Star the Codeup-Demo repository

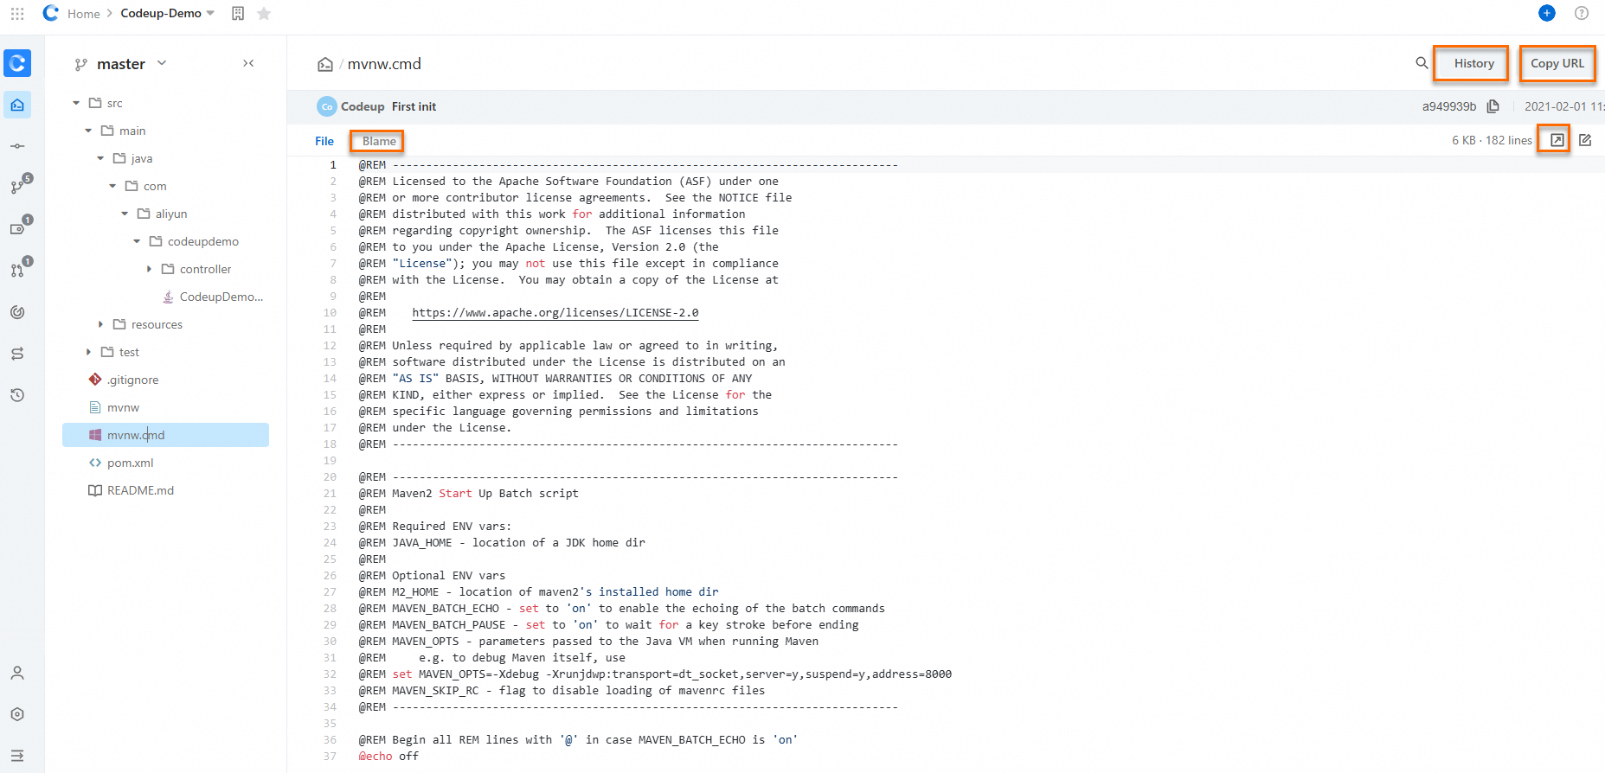click(x=264, y=13)
